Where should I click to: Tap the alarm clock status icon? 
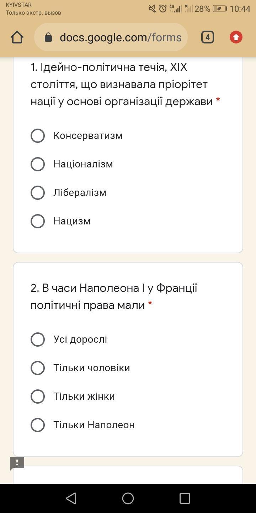click(x=163, y=9)
